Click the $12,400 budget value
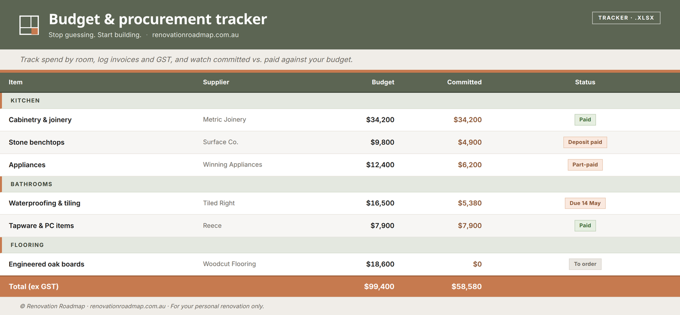Screen dimensions: 680x315 click(x=380, y=165)
